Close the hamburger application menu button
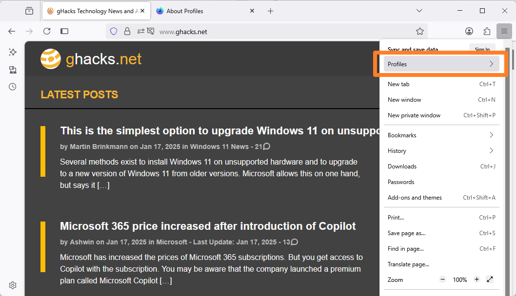516x296 pixels. pos(504,31)
